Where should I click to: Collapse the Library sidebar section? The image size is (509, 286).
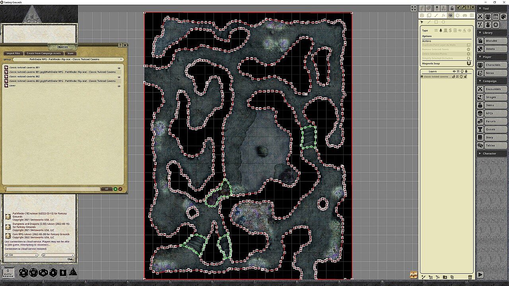pyautogui.click(x=492, y=33)
